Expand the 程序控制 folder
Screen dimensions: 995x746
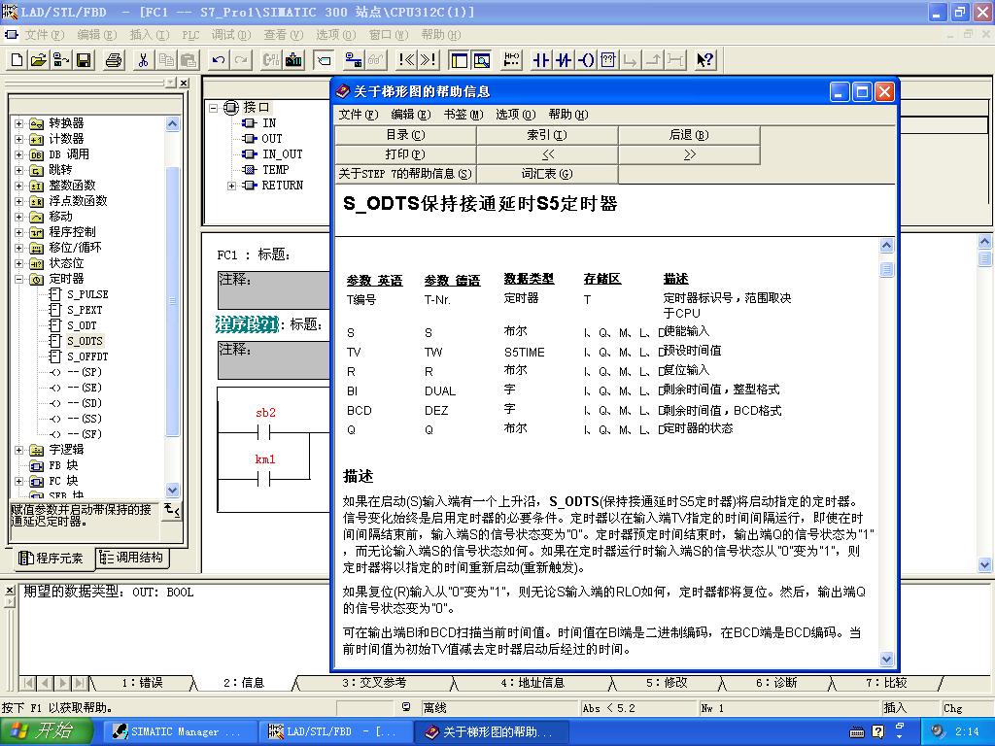coord(19,232)
